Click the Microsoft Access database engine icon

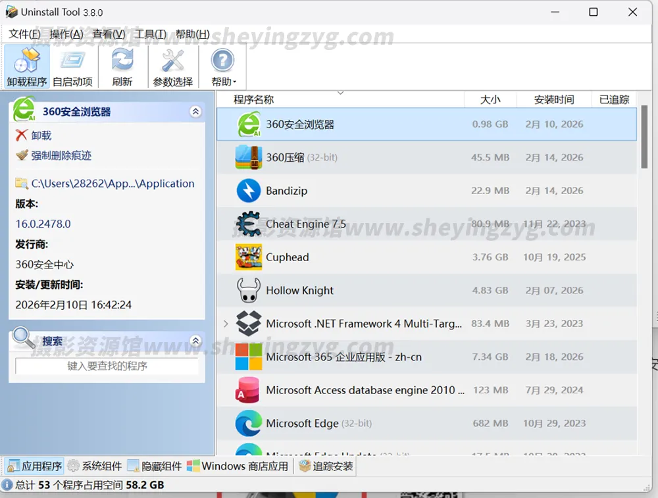coord(247,390)
